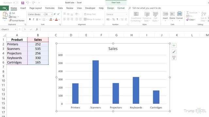Open the Fill Color dropdown arrow

pyautogui.click(x=53, y=19)
